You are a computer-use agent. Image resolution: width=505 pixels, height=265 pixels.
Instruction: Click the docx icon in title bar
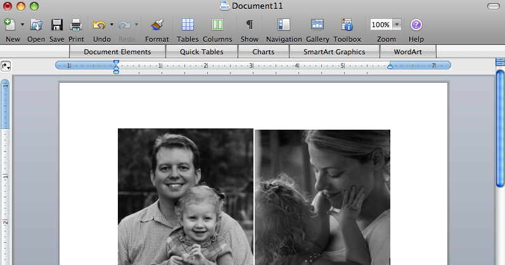click(224, 6)
